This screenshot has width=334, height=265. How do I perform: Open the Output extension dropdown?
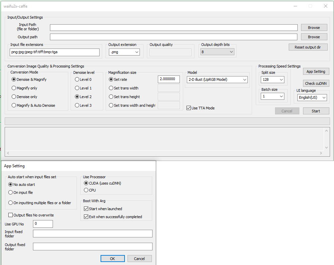coord(125,52)
